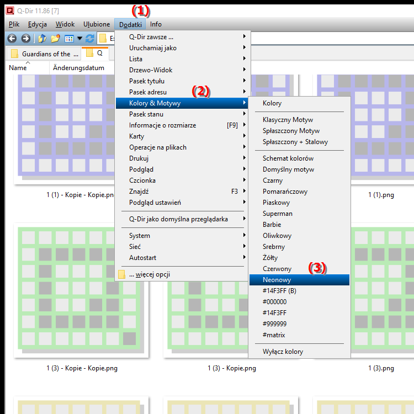Open the Drukuj submenu
Viewport: 414px width, 414px height.
point(182,158)
